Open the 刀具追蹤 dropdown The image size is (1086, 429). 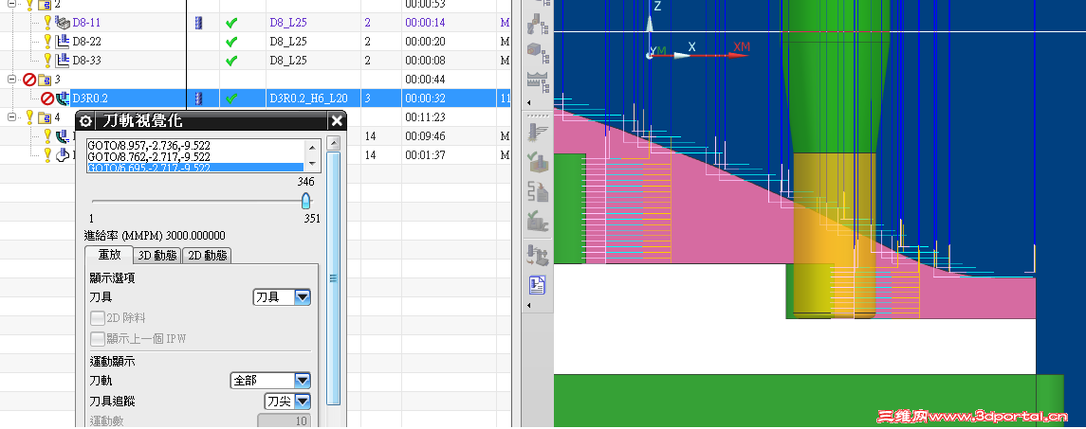tap(287, 402)
